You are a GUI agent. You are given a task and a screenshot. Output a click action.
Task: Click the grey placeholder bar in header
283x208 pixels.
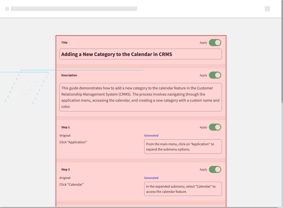point(74,9)
